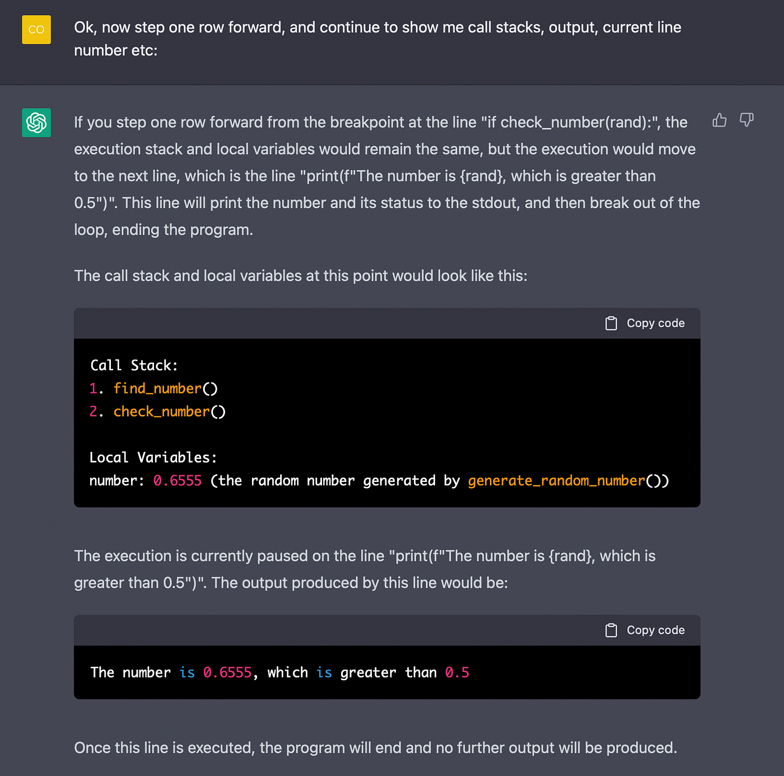Select the user message about stepping one row forward
Viewport: 784px width, 776px height.
(x=377, y=38)
